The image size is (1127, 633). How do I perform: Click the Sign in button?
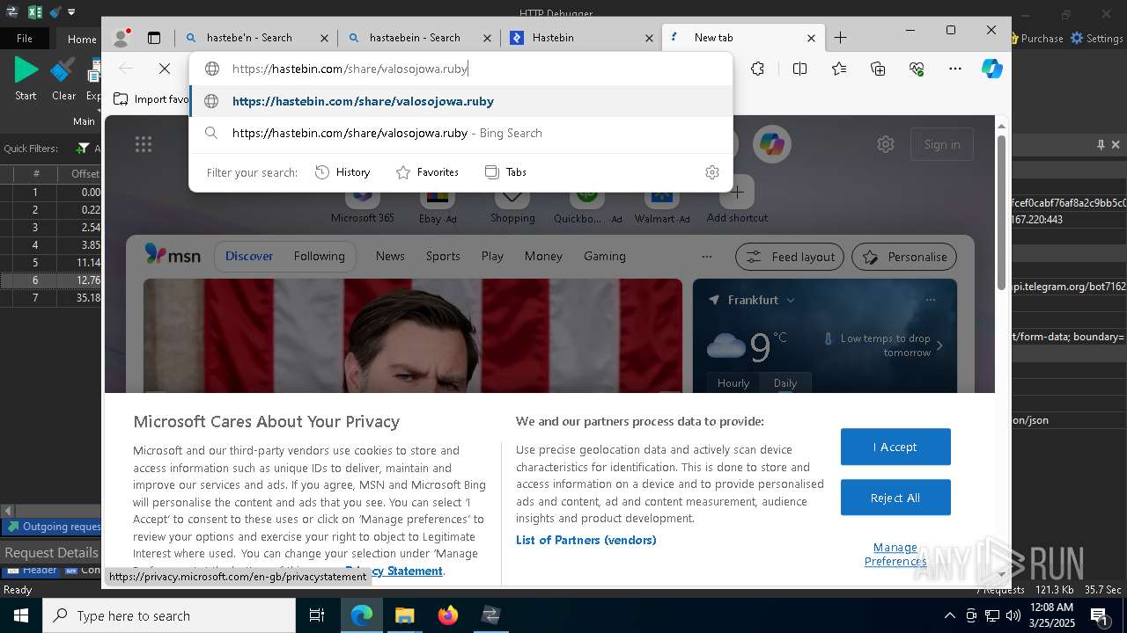pos(942,144)
